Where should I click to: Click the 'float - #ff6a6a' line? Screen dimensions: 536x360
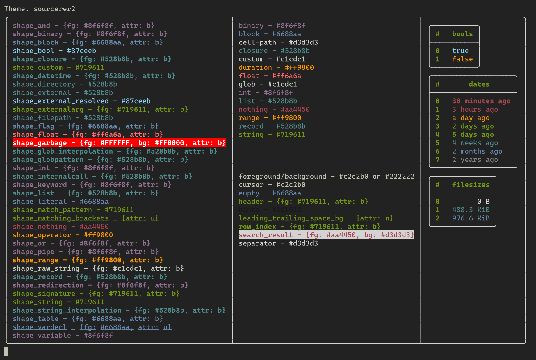pos(270,76)
